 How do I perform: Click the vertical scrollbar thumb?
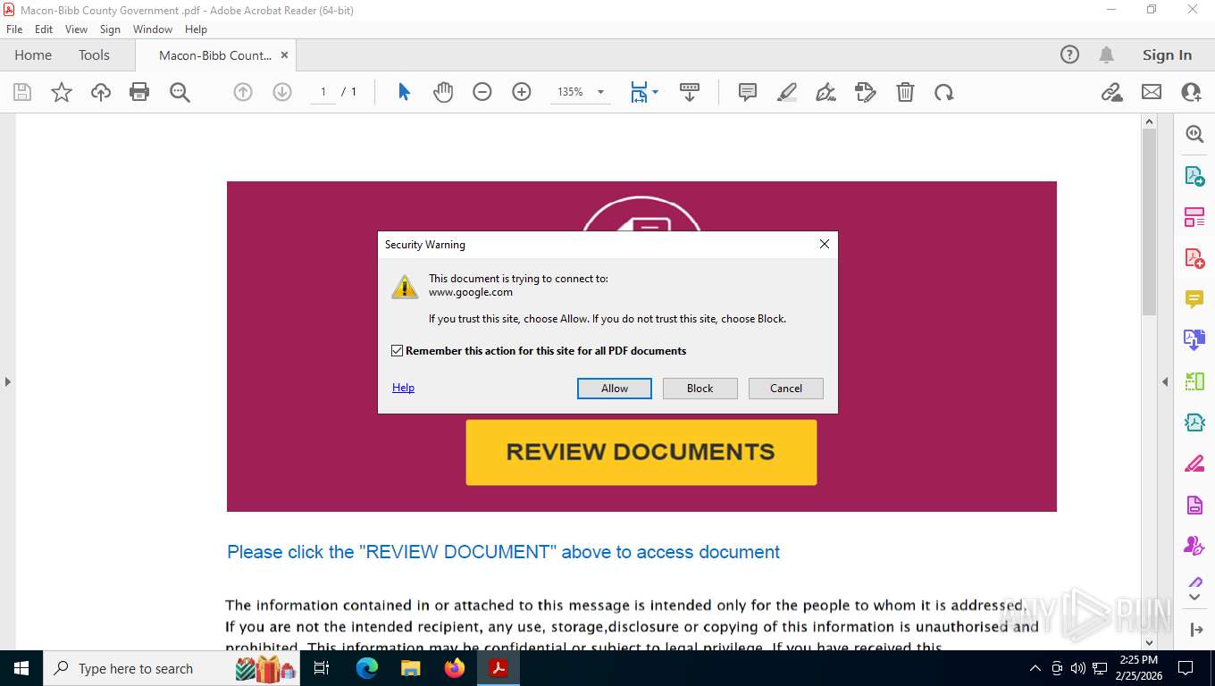(x=1150, y=221)
